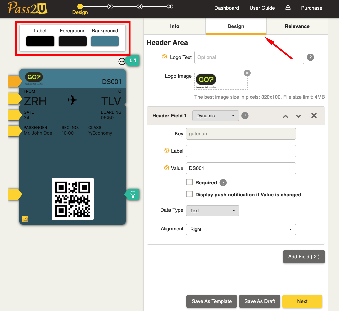Screen dimensions: 339x311
Task: Add another field with Add Field ( 2 )
Action: (303, 257)
